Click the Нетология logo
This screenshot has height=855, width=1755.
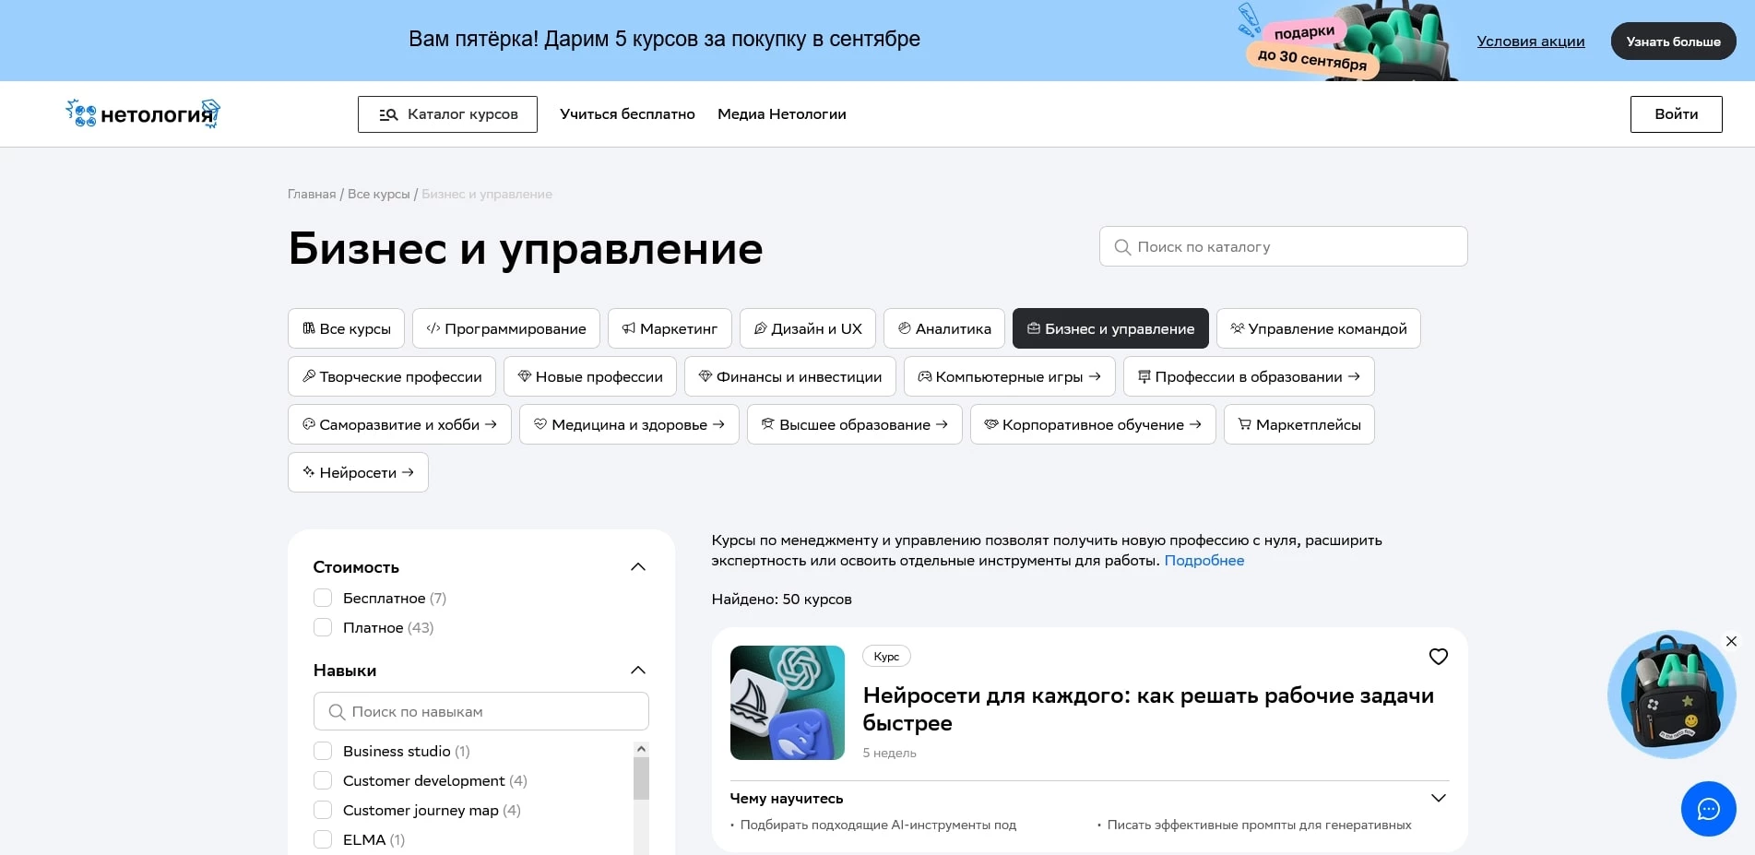click(x=141, y=113)
